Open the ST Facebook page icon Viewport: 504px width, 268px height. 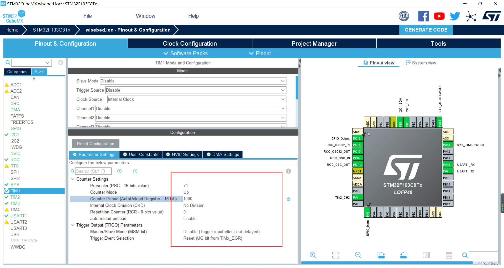coord(423,16)
